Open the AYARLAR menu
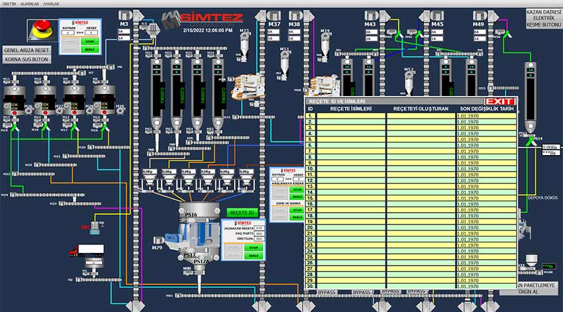The image size is (563, 312). (52, 4)
